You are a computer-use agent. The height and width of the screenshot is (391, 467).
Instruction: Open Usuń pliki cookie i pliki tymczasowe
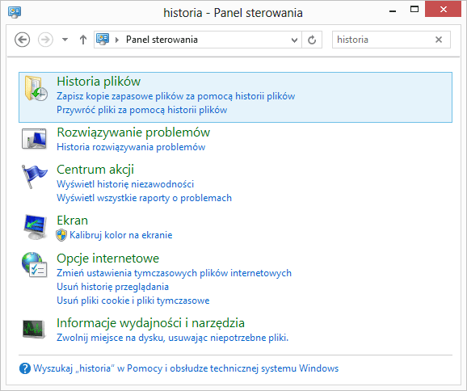pos(133,301)
